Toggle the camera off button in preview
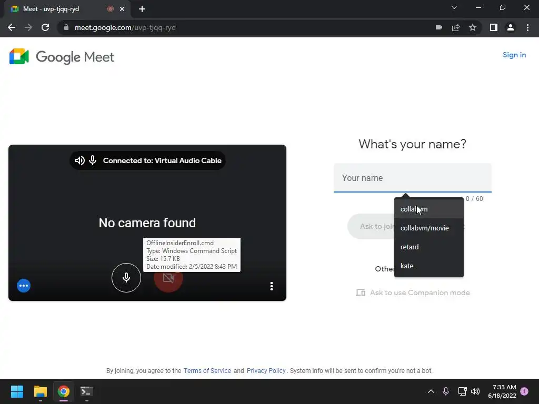539x404 pixels. pyautogui.click(x=168, y=278)
